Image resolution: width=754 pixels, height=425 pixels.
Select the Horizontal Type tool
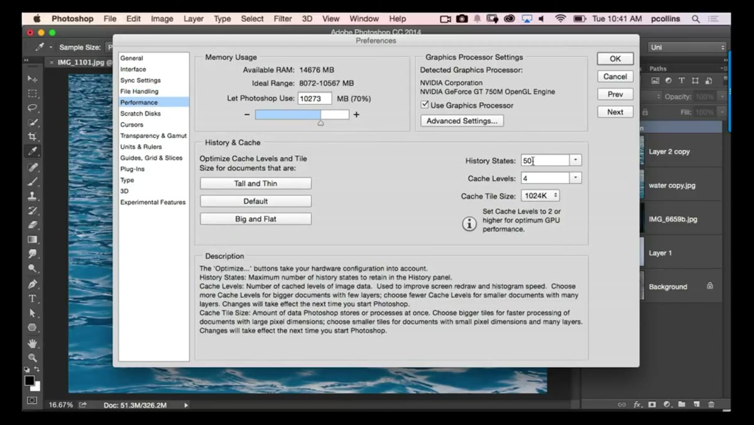pyautogui.click(x=32, y=299)
